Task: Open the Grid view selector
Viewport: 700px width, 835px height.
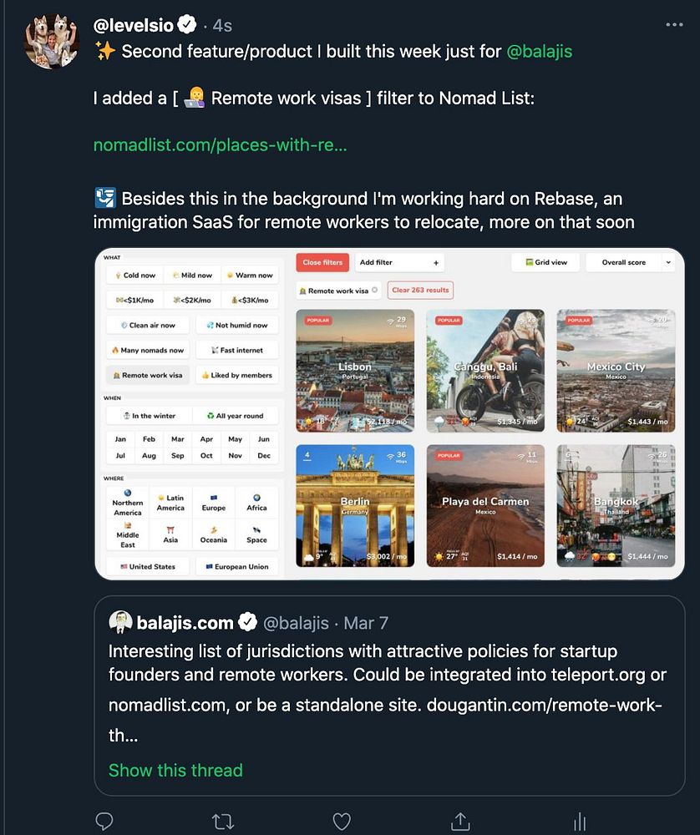Action: pyautogui.click(x=545, y=262)
